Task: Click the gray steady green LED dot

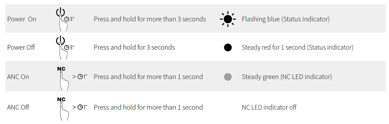Action: coord(228,77)
